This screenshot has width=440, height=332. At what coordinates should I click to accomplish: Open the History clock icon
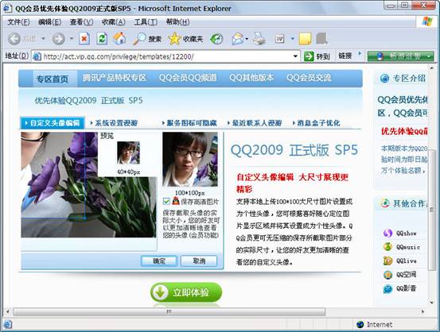[216, 39]
